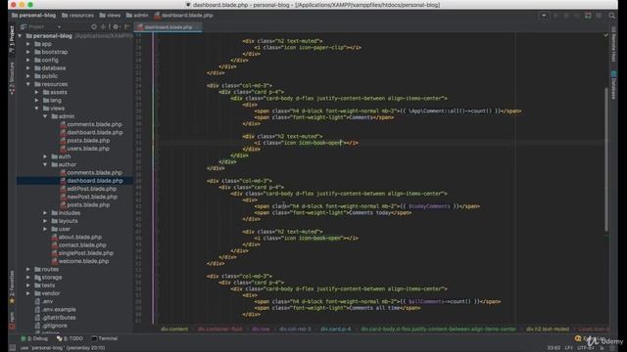Screen dimensions: 627x352
Task: Click the 33:62 cursor position in status bar
Action: [554, 348]
